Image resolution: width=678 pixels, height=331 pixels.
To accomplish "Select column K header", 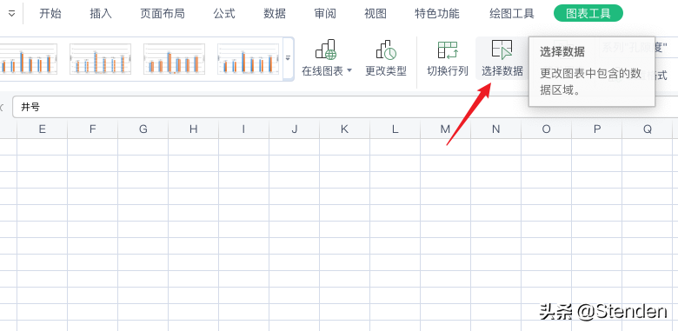I will click(x=344, y=129).
